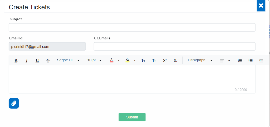The height and width of the screenshot is (127, 270).
Task: Click the uppercase text icon
Action: [154, 61]
